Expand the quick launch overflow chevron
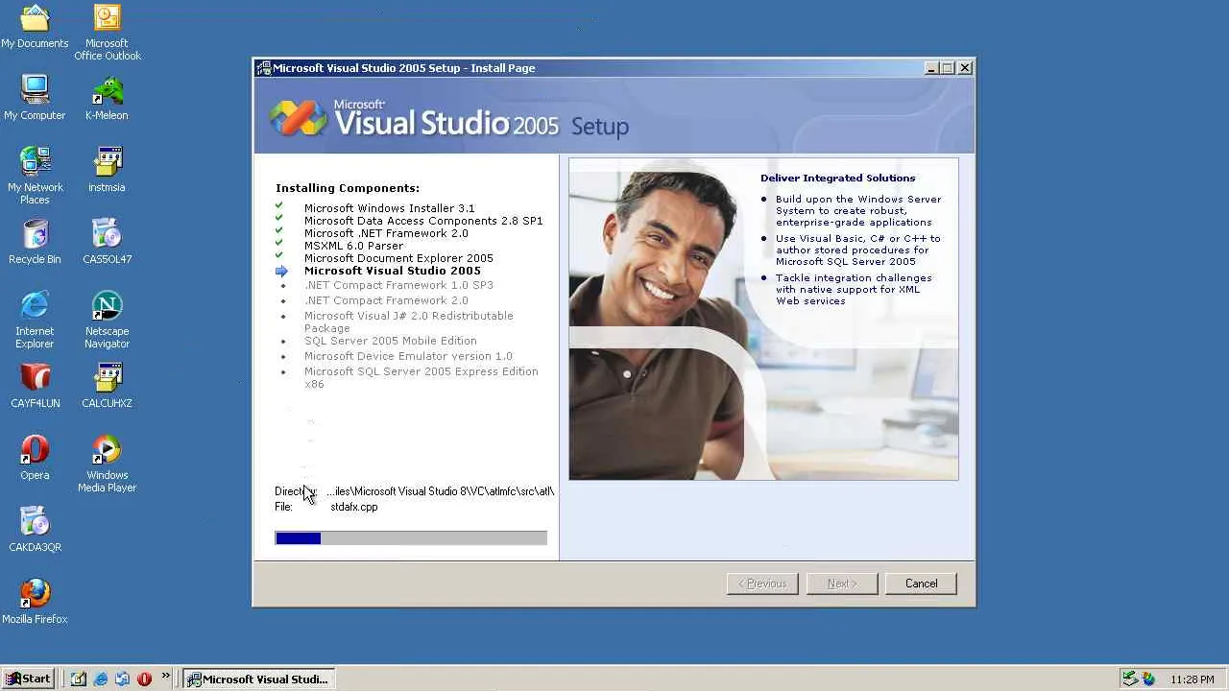Viewport: 1229px width, 691px height. (x=166, y=676)
